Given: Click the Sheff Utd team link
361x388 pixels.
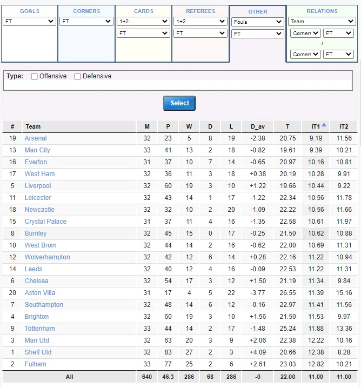Looking at the screenshot, I should coord(37,352).
